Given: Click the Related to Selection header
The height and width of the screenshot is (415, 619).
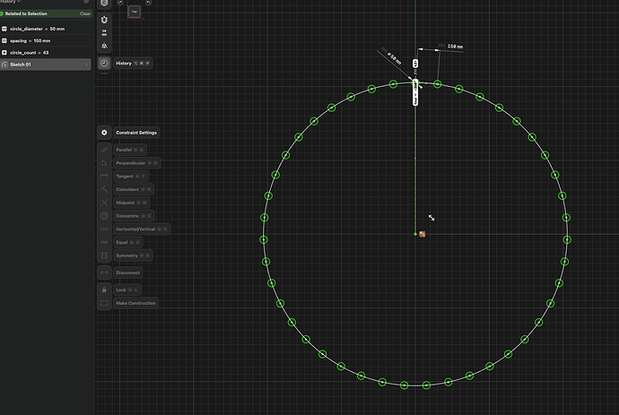Looking at the screenshot, I should (x=26, y=13).
